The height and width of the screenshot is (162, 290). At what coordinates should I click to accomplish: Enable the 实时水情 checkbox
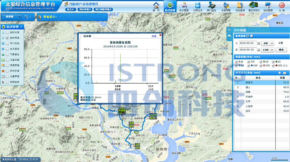coord(7,32)
